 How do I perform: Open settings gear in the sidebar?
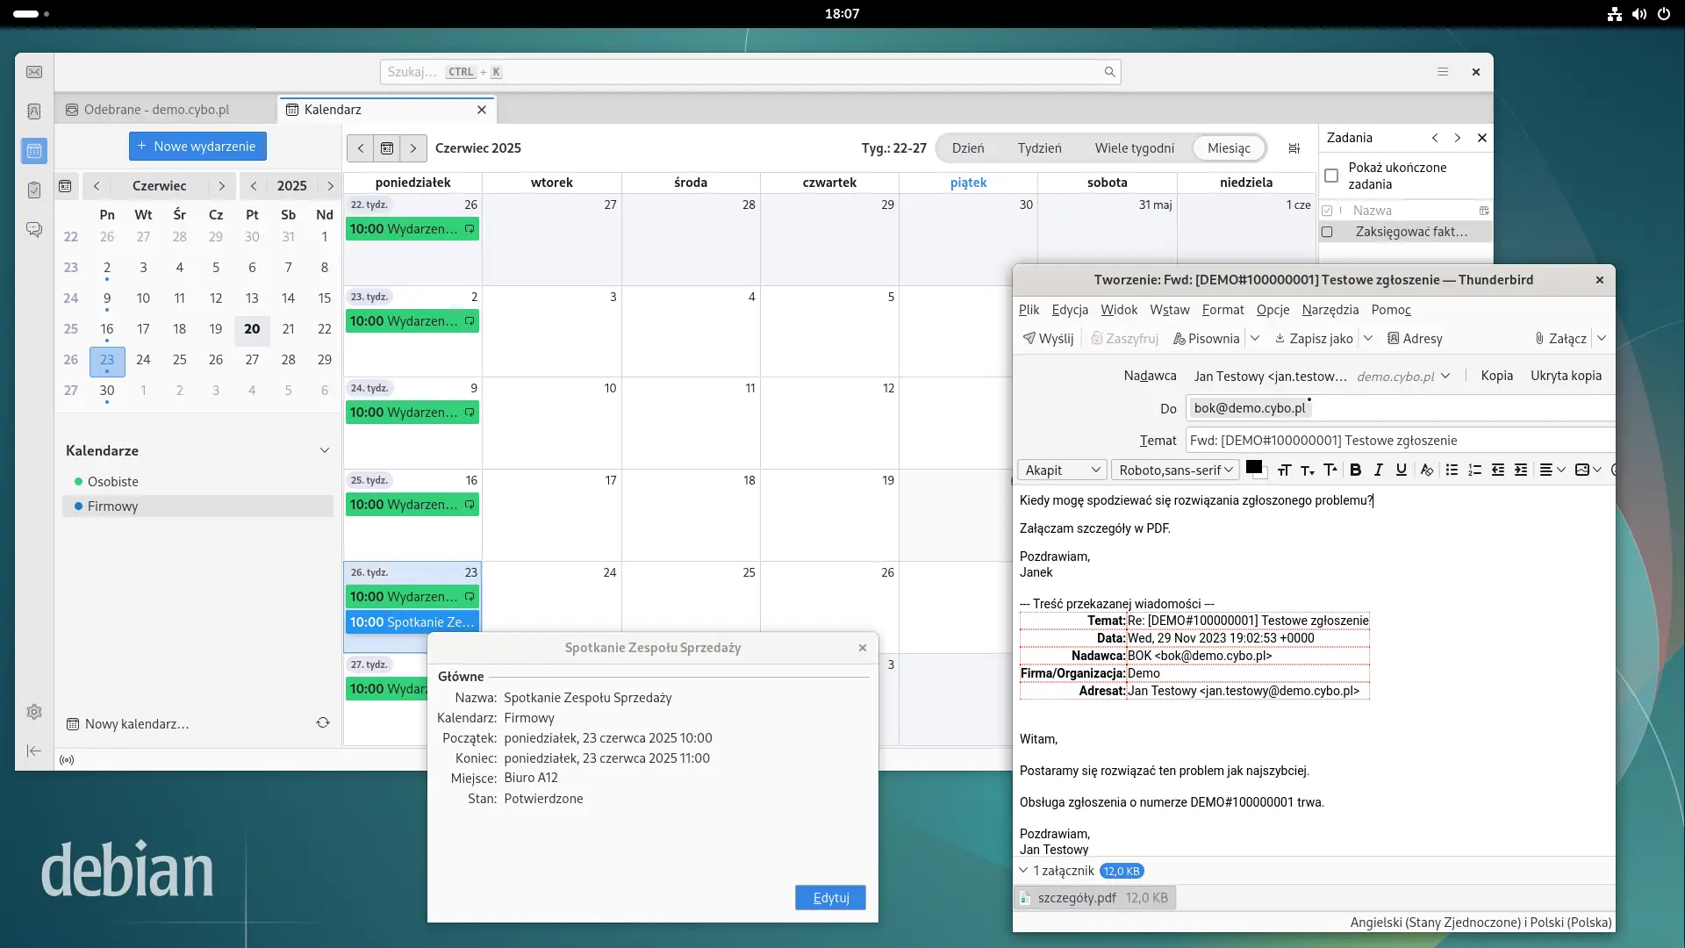pos(34,712)
